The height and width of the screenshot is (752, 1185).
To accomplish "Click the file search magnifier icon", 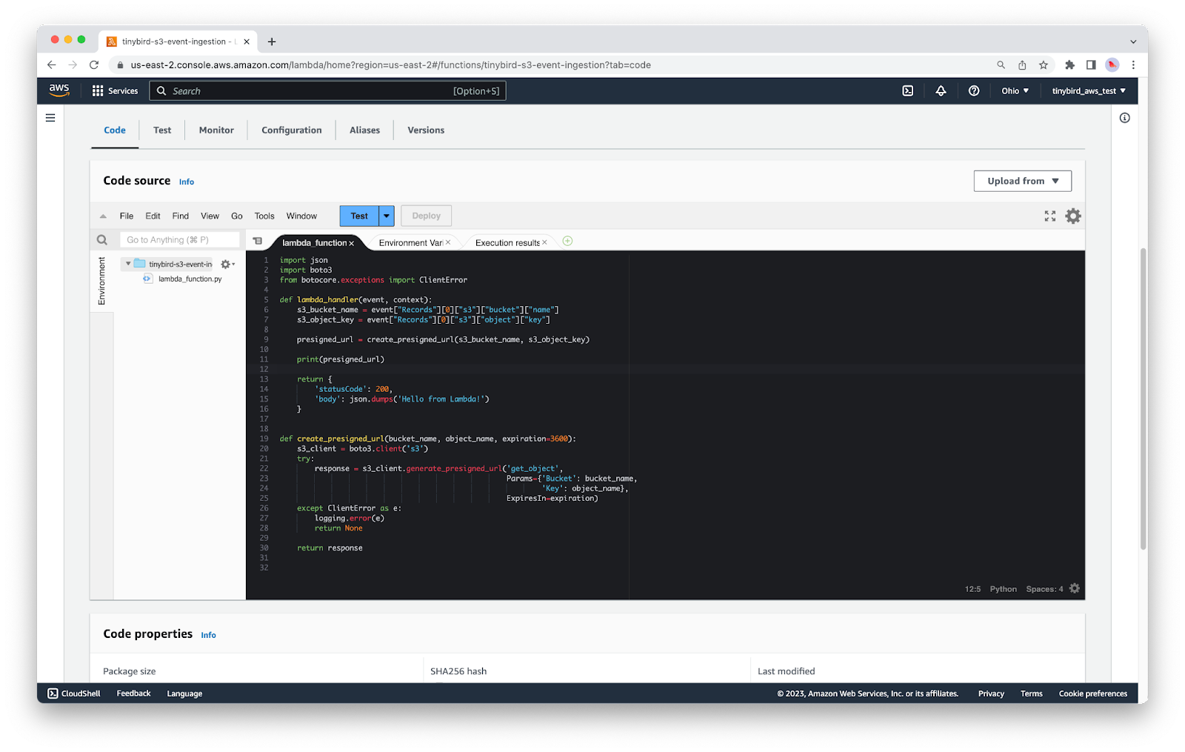I will [102, 240].
